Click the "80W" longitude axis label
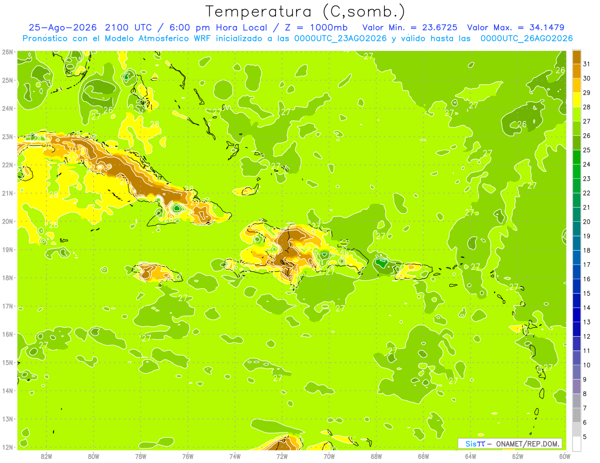 click(x=93, y=456)
